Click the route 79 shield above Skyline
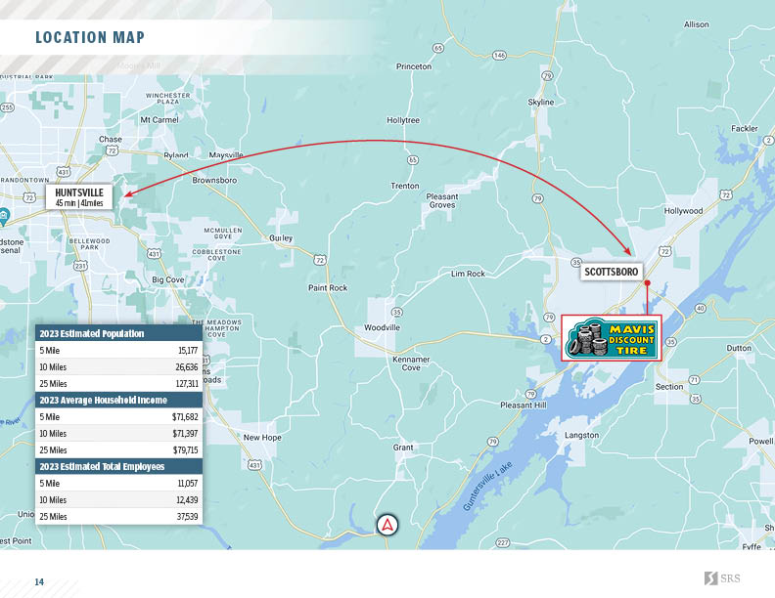This screenshot has height=598, width=775. tap(547, 75)
